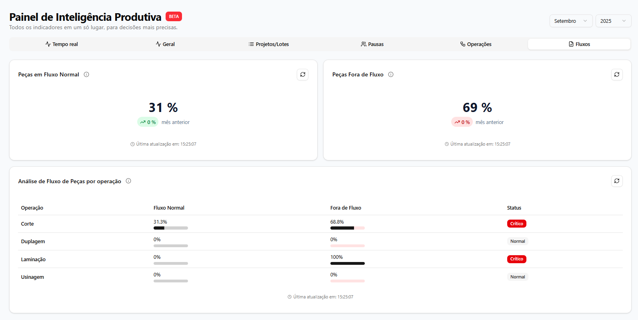Click the Normal status badge for Duplagem
This screenshot has height=320, width=638.
point(517,241)
